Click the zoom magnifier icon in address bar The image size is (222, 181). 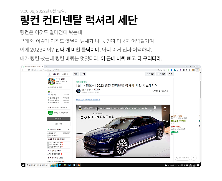[159, 70]
